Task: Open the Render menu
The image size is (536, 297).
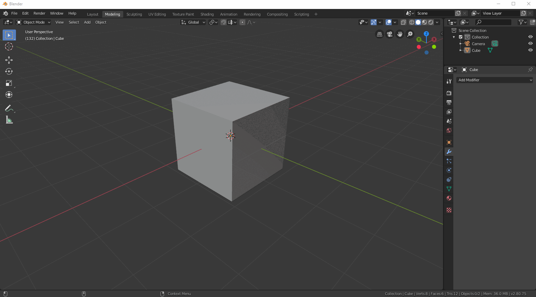Action: coord(39,13)
